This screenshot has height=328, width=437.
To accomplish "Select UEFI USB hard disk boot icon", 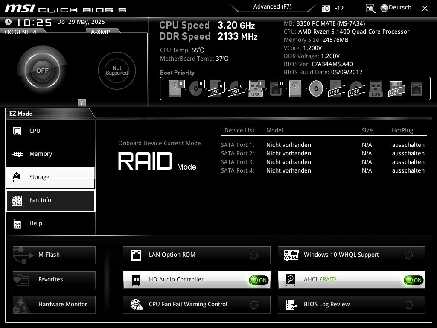I will pyautogui.click(x=216, y=88).
